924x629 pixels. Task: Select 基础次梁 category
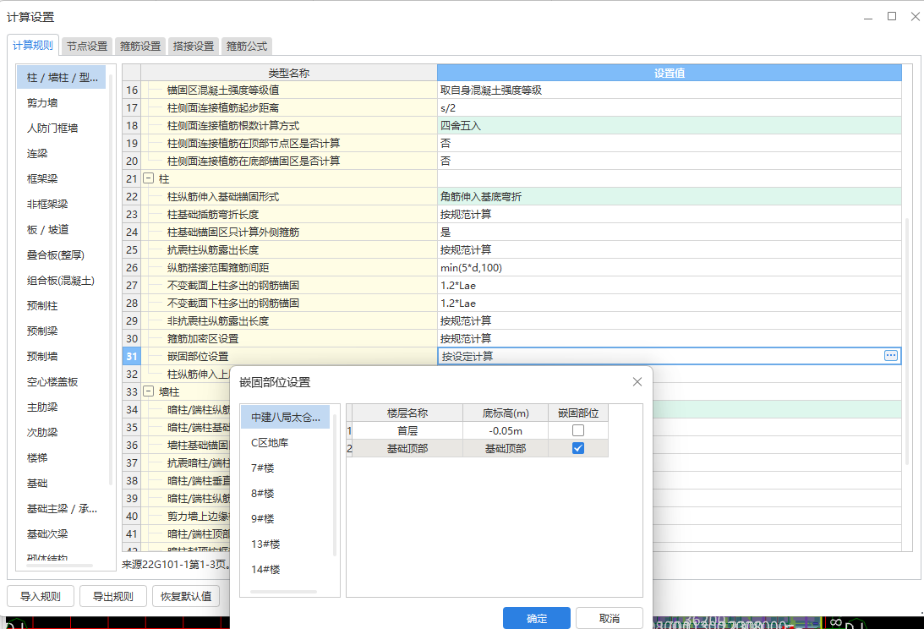coord(61,533)
